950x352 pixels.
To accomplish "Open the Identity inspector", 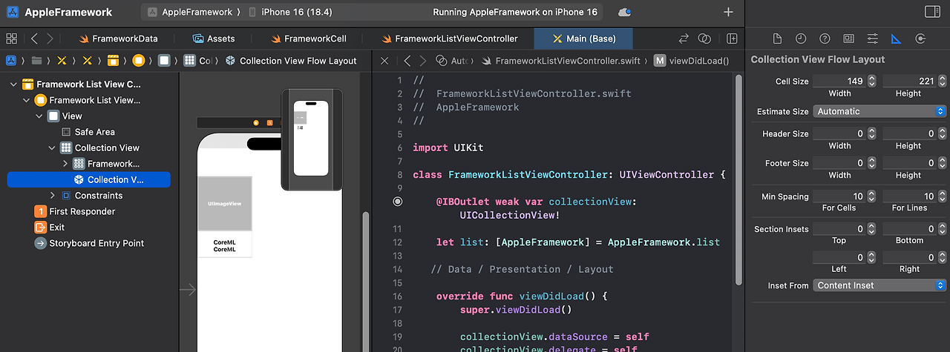I will [x=848, y=39].
